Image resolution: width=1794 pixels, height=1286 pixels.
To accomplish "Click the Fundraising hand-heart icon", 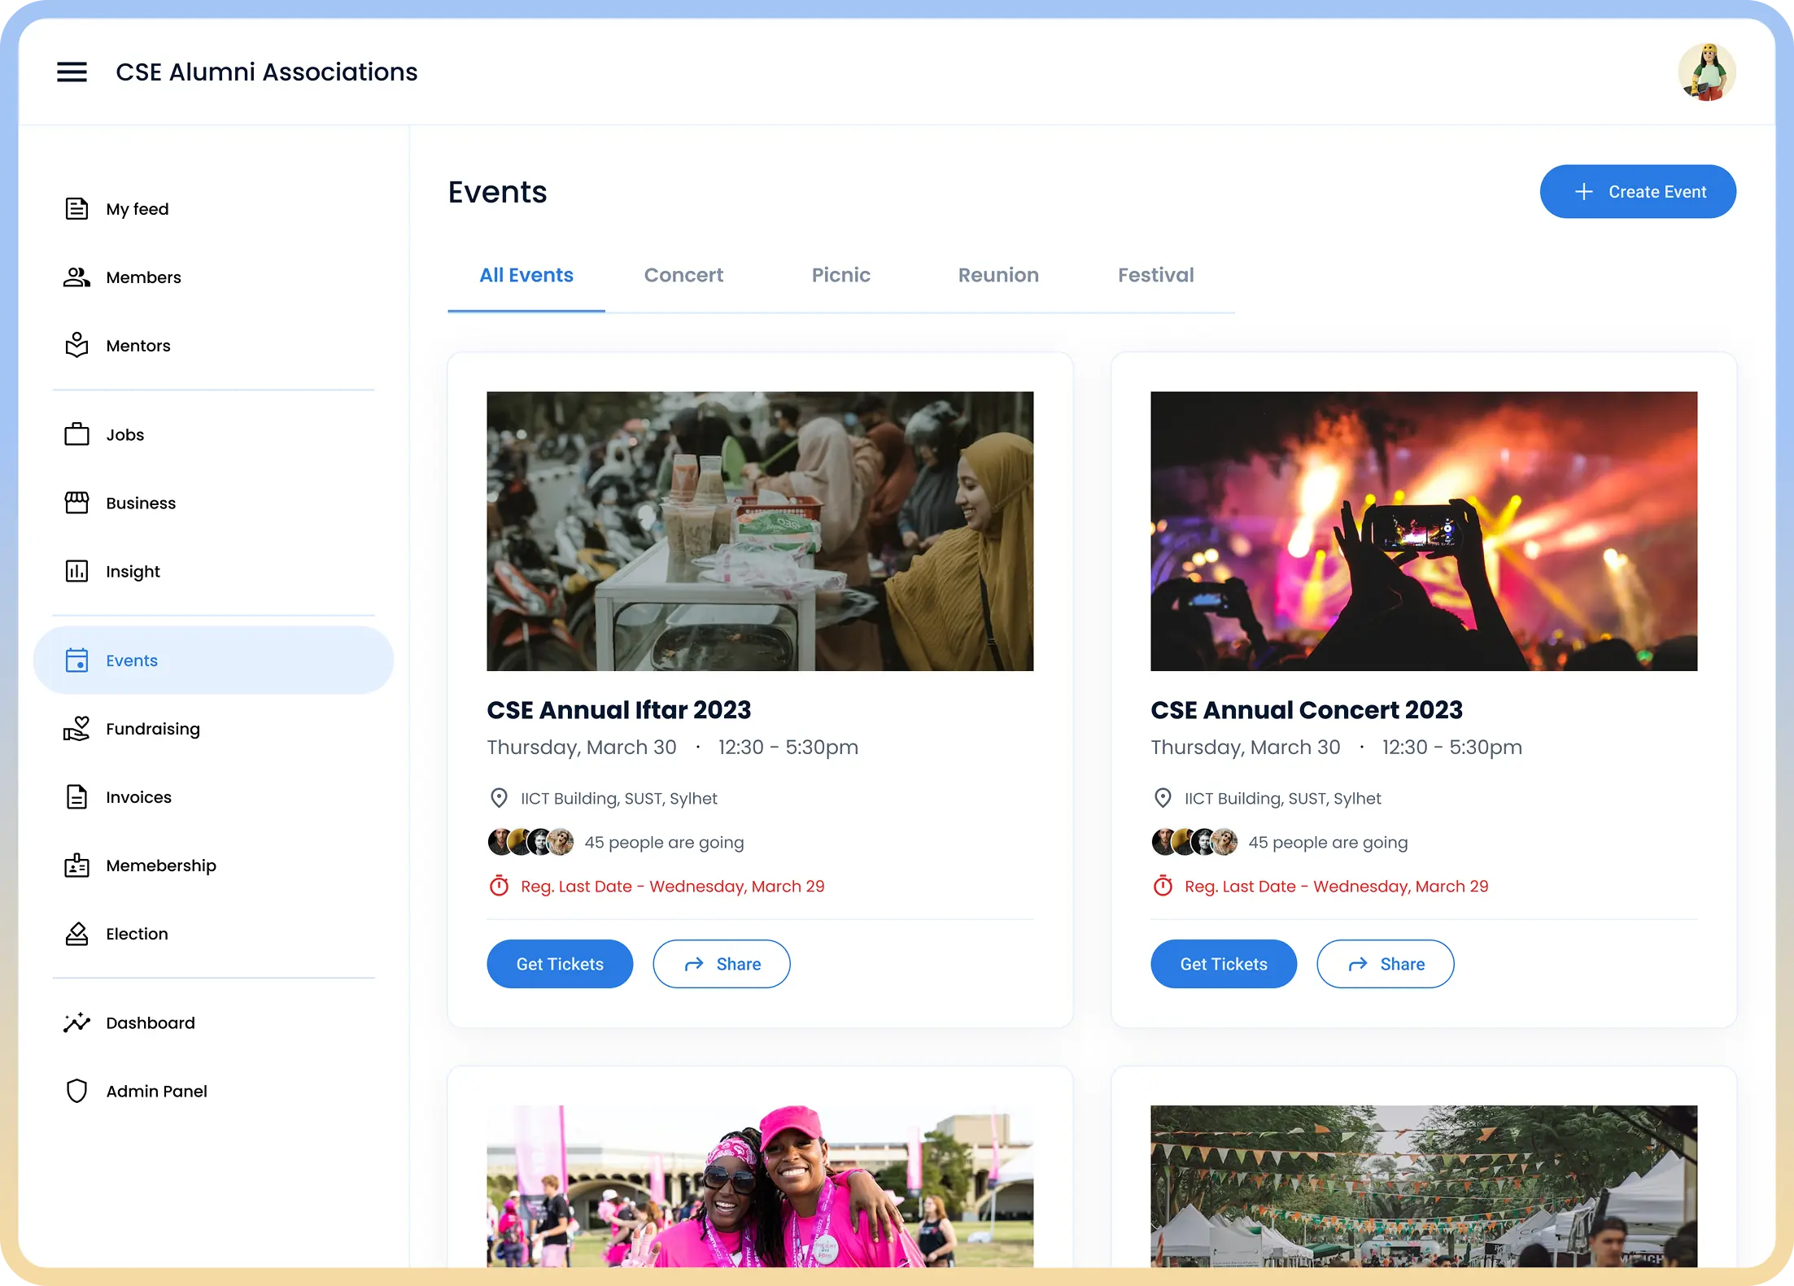I will coord(76,729).
